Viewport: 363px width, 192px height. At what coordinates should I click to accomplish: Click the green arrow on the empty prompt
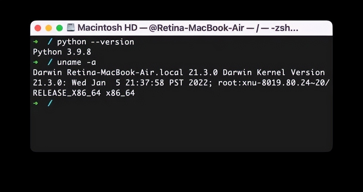click(36, 103)
